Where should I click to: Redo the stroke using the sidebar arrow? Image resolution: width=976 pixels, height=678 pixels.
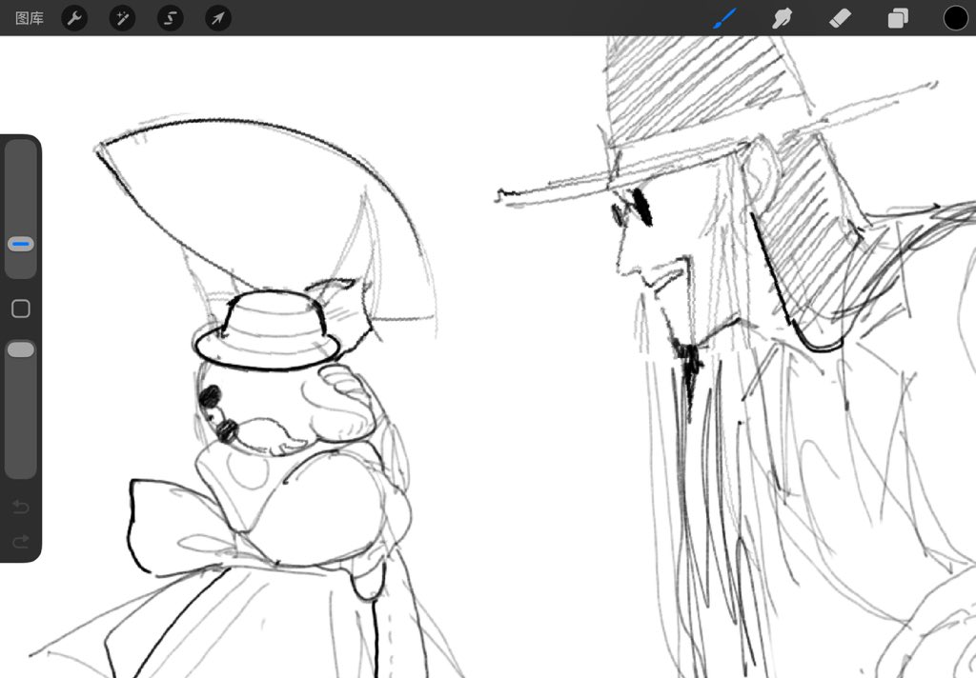point(21,541)
